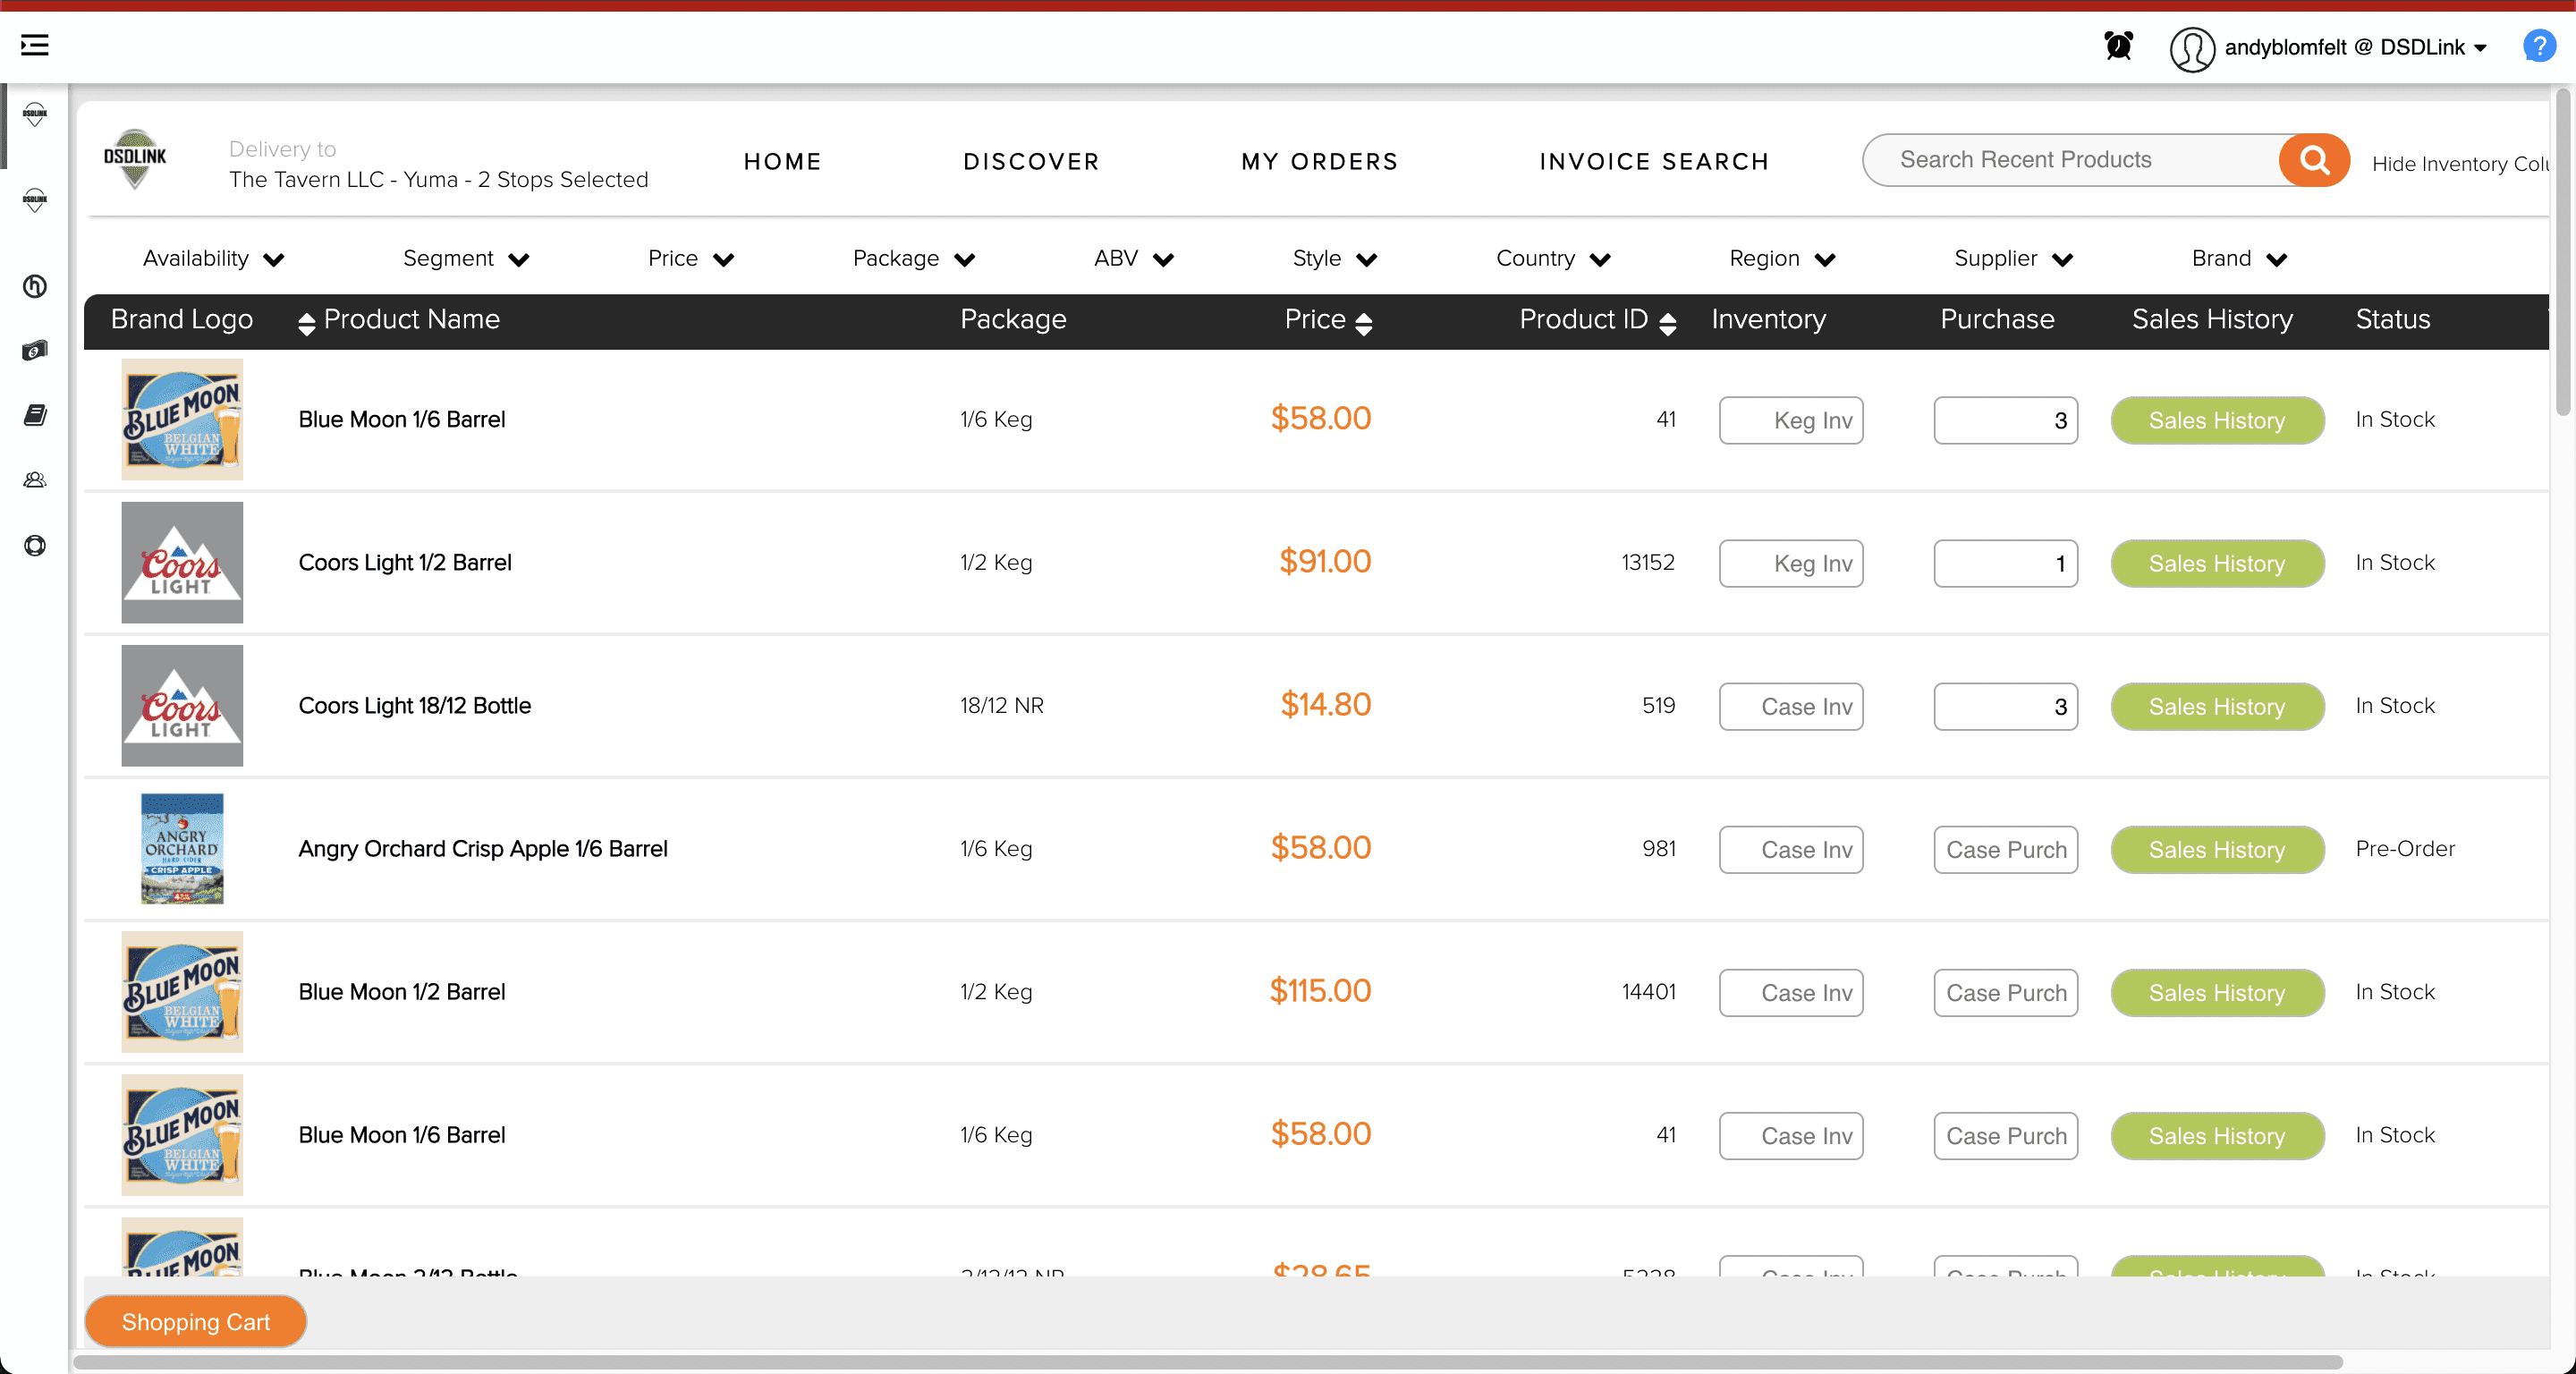This screenshot has width=2576, height=1374.
Task: Expand the Availability filter dropdown
Action: coord(213,259)
